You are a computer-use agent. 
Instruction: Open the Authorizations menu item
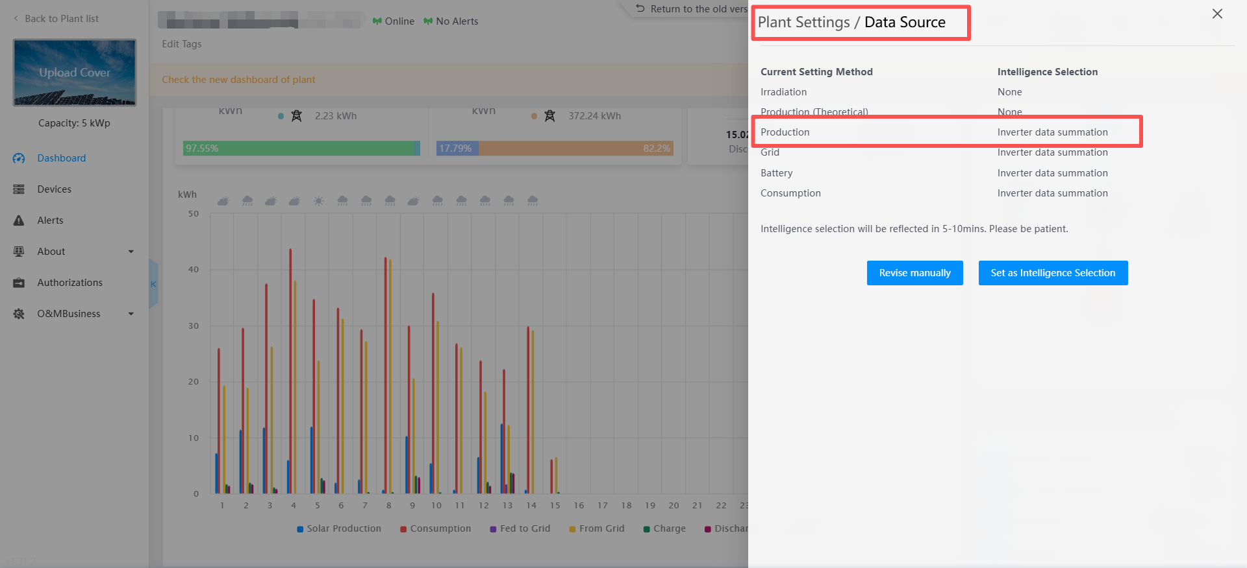(x=69, y=283)
